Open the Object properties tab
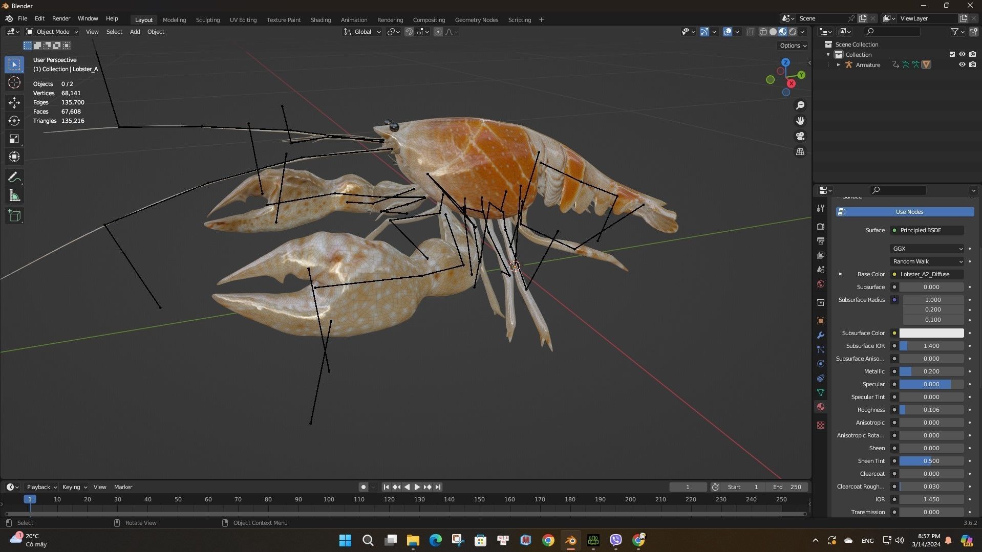This screenshot has width=982, height=552. click(x=821, y=321)
